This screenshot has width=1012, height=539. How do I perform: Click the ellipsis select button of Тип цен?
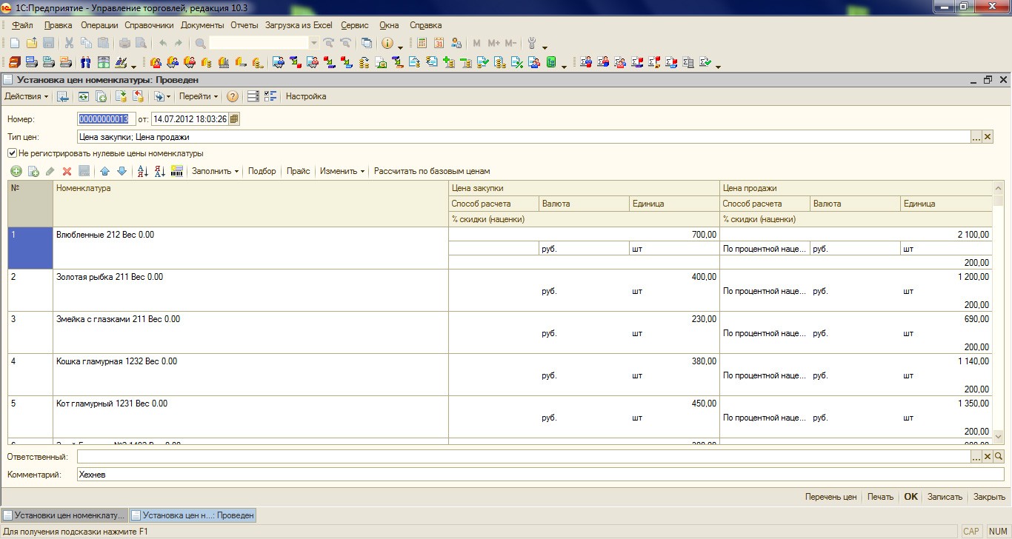point(976,137)
